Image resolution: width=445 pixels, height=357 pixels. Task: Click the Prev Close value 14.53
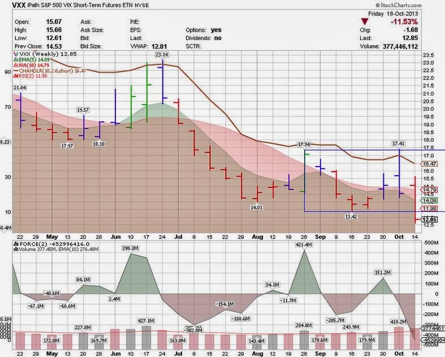pyautogui.click(x=54, y=46)
